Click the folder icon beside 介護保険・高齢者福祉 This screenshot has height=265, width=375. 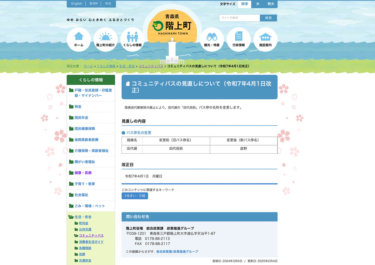(71, 151)
